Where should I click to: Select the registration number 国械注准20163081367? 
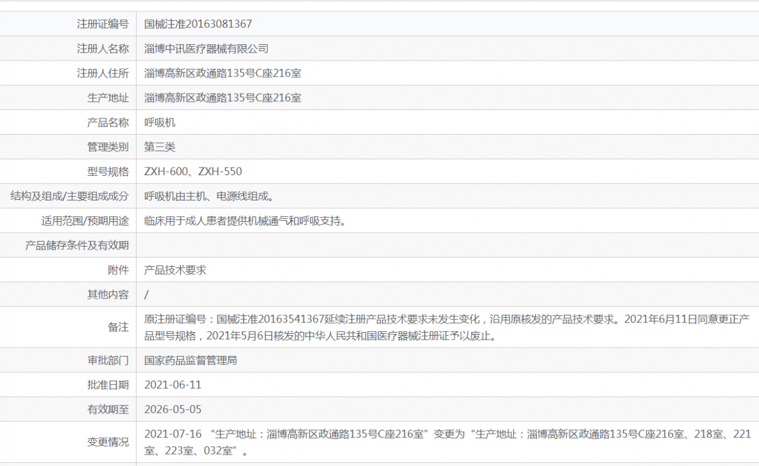click(198, 24)
